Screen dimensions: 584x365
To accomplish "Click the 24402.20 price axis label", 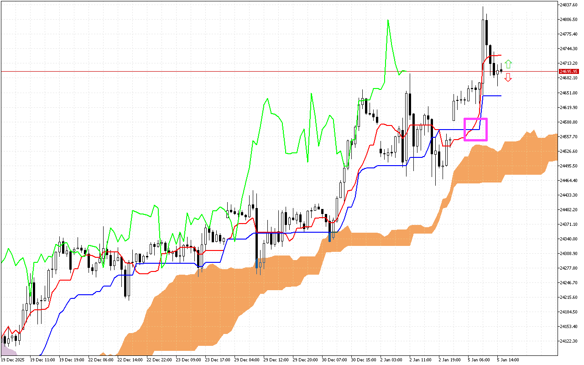I will [x=570, y=210].
